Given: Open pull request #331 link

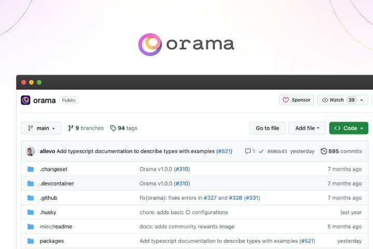Looking at the screenshot, I should 252,198.
